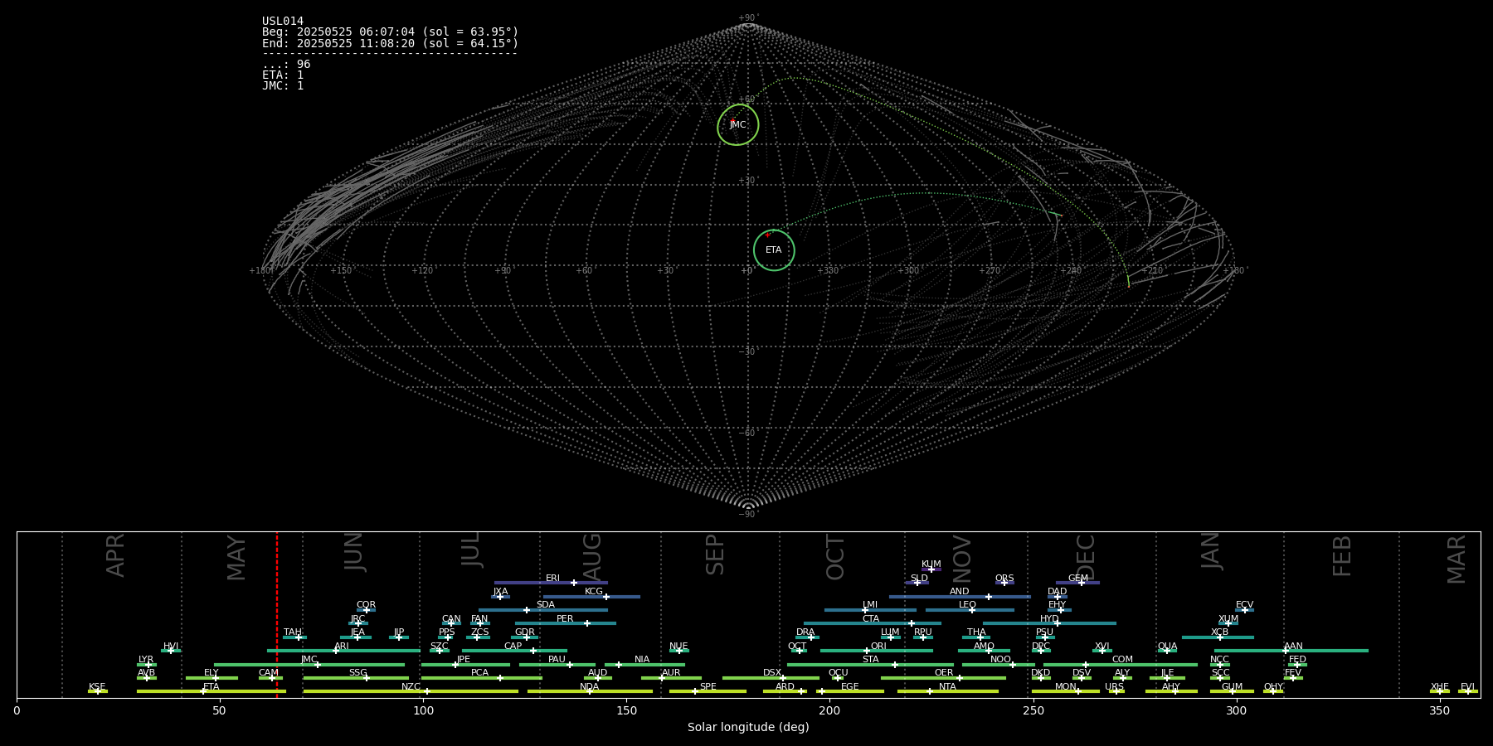Click the NDA shower bar in timeline
Viewport: 1493px width, 746px height.
[590, 691]
